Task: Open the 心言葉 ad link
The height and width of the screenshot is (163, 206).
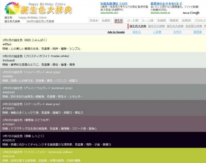Action: (x=157, y=32)
